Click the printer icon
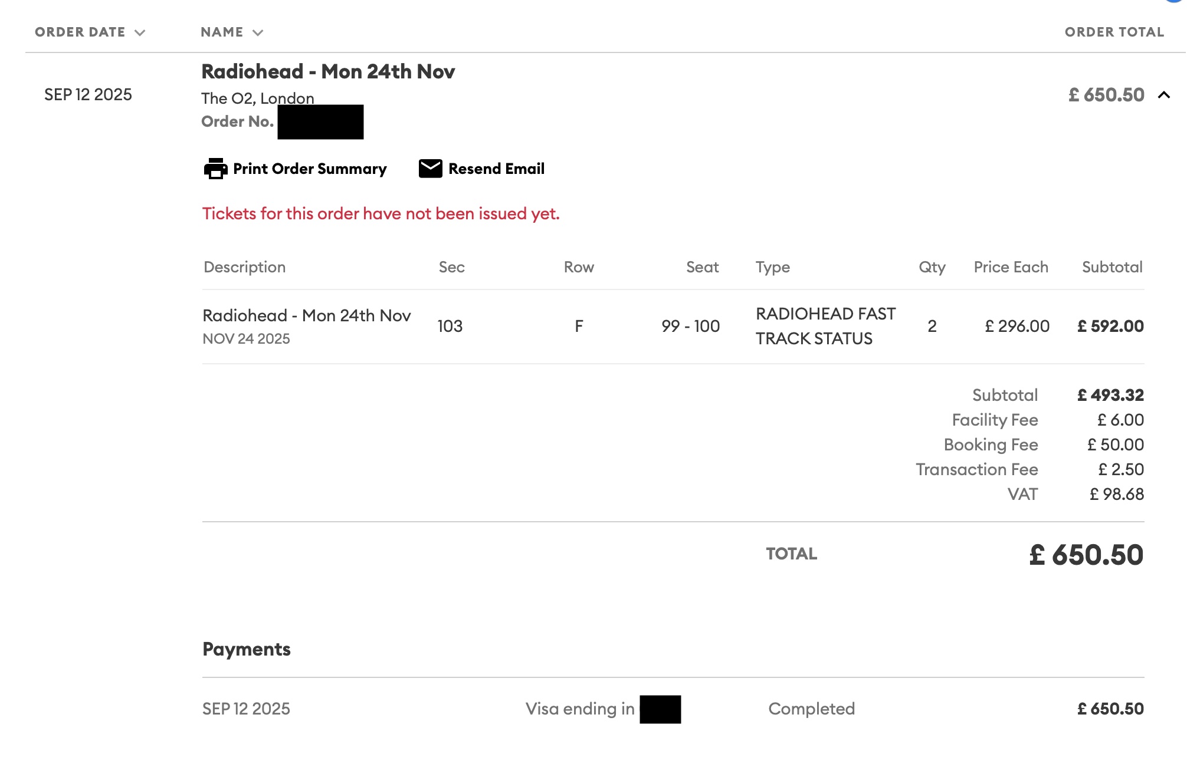 tap(215, 169)
